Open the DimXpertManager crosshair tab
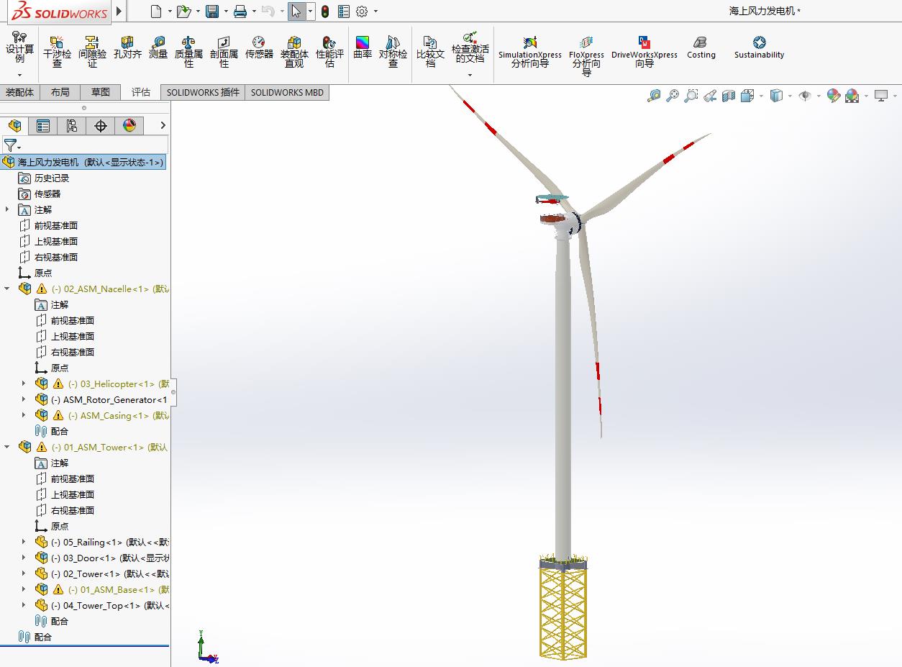This screenshot has width=902, height=667. [x=101, y=126]
